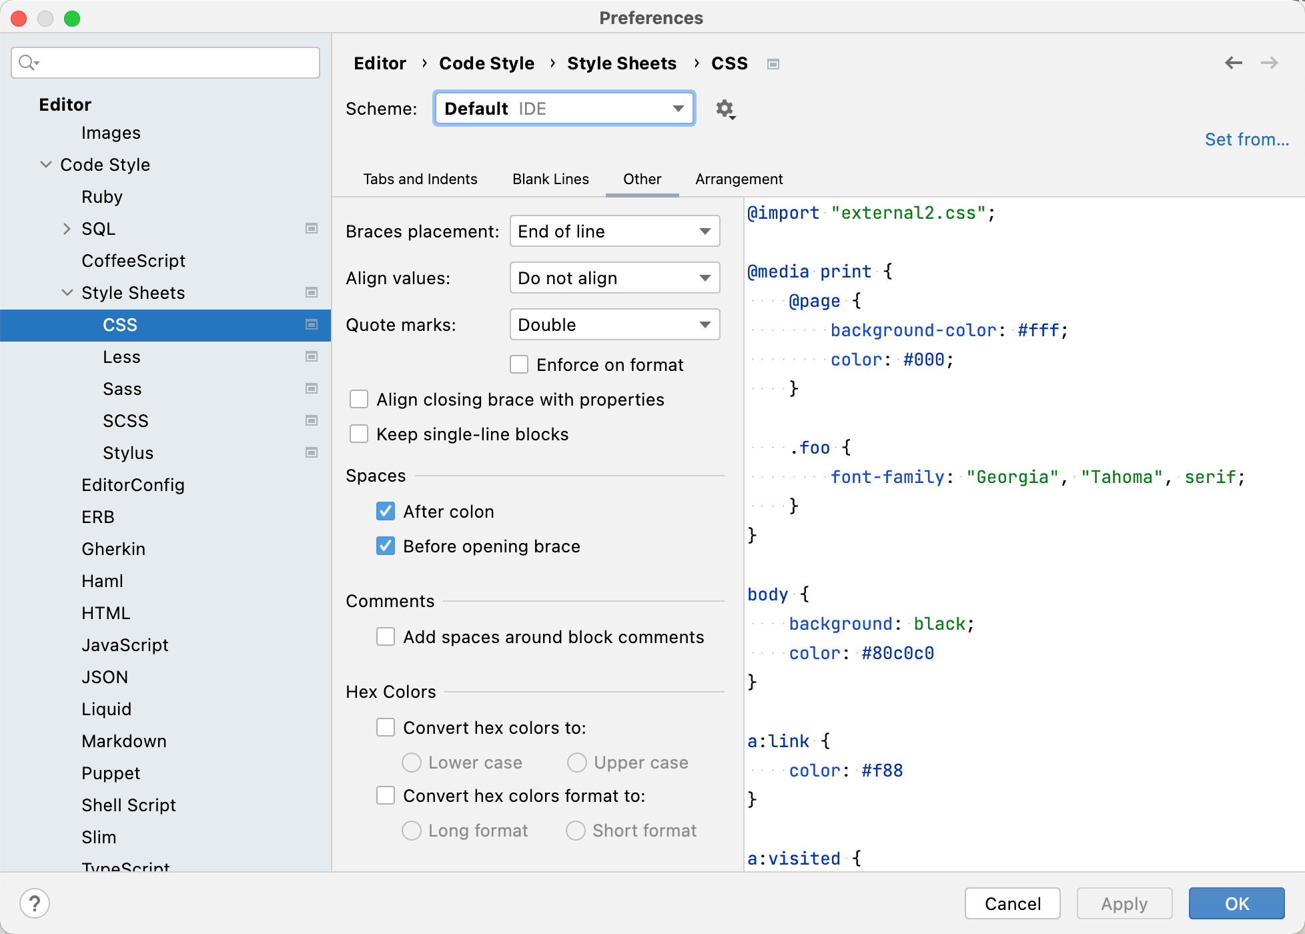Click the search magnifier in settings sidebar
The image size is (1305, 934).
[x=28, y=62]
